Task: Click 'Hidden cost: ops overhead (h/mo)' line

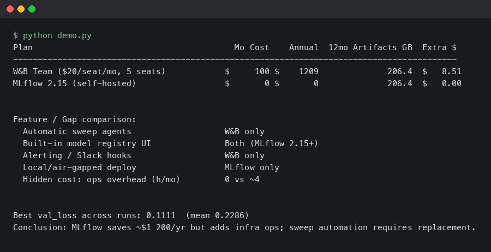Action: click(101, 179)
